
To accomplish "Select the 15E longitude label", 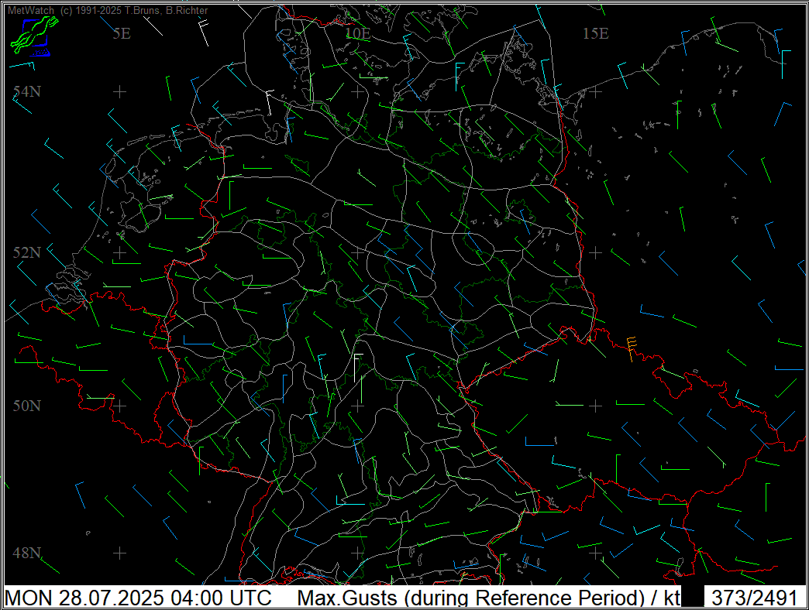I will (595, 33).
